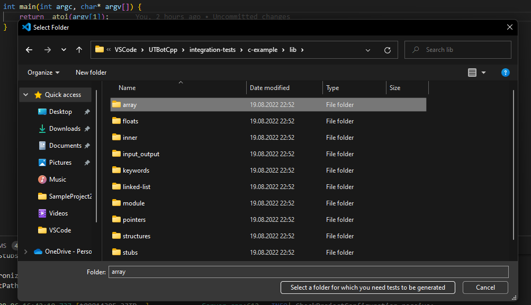Navigate to integration-tests in the breadcrumb
The image size is (531, 305).
(x=212, y=50)
